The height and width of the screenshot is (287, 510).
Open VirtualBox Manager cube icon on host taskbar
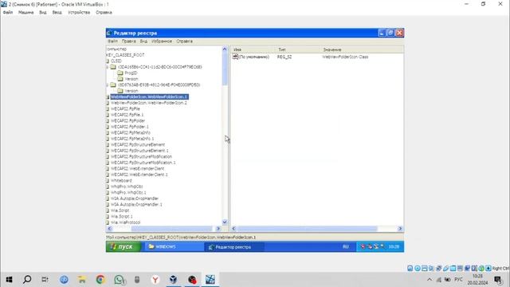coord(174,279)
